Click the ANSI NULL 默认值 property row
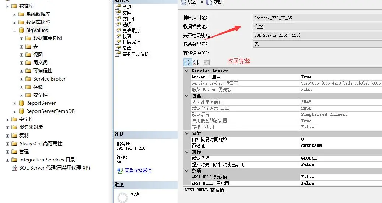Viewport: 382px width, 203px height. click(287, 177)
